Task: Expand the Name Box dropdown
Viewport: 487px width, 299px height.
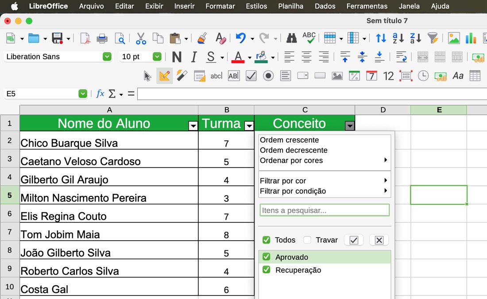Action: 83,94
